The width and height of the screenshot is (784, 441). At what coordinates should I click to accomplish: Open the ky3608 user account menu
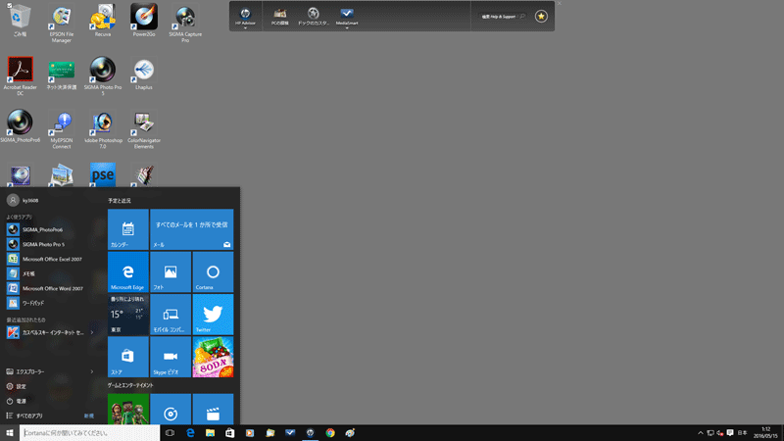pos(23,200)
